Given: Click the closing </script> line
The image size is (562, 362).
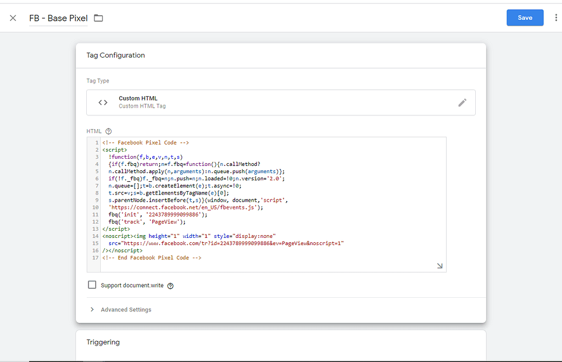Looking at the screenshot, I should pyautogui.click(x=116, y=229).
